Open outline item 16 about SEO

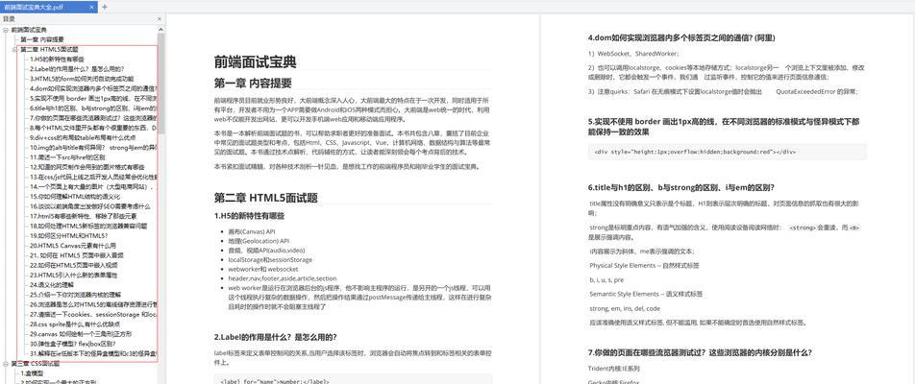[90, 206]
